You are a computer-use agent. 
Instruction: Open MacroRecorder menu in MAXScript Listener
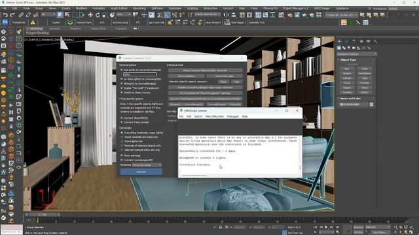pos(214,116)
